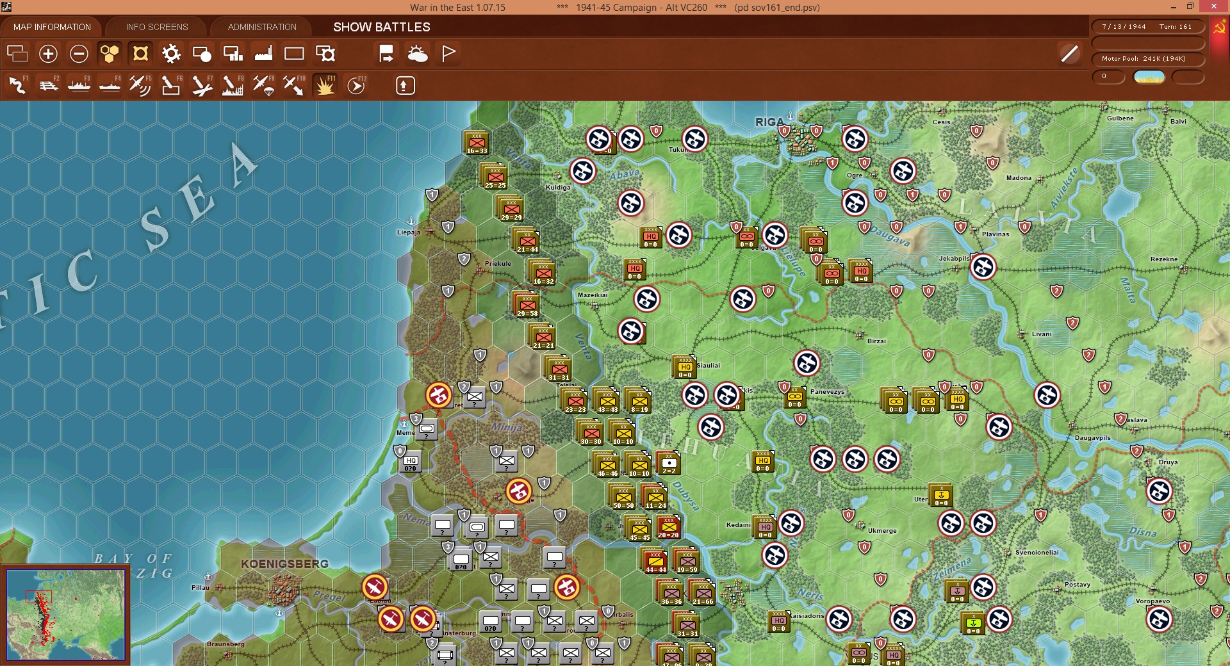This screenshot has height=666, width=1230.
Task: Click the Jekabpils town label
Action: (954, 259)
